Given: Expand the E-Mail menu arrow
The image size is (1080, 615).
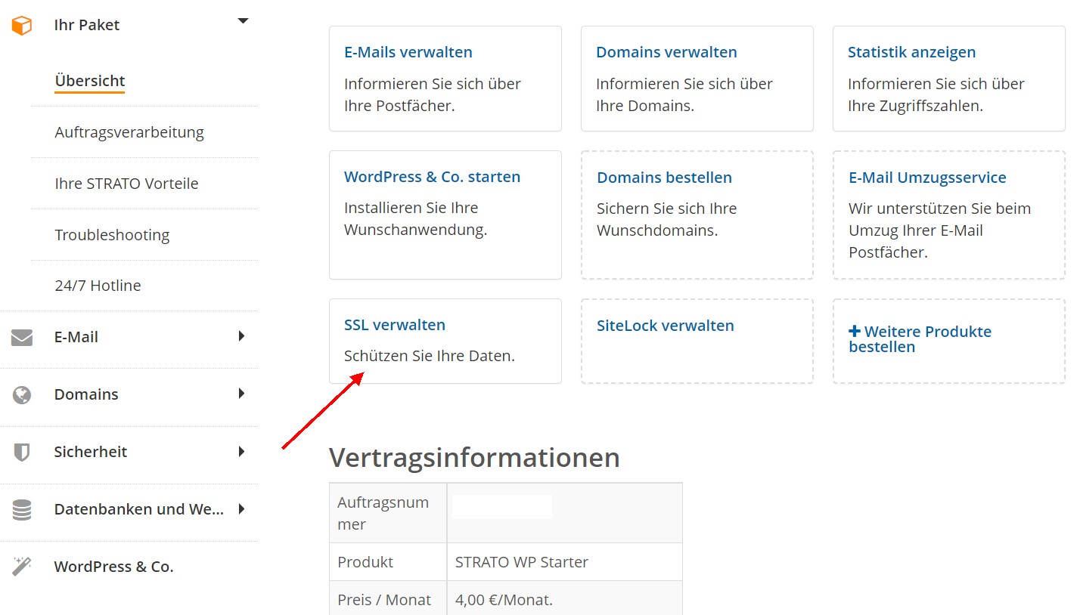Looking at the screenshot, I should pyautogui.click(x=241, y=336).
